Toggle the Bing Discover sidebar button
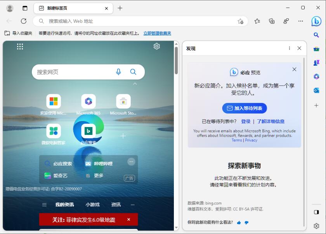 pos(316,21)
